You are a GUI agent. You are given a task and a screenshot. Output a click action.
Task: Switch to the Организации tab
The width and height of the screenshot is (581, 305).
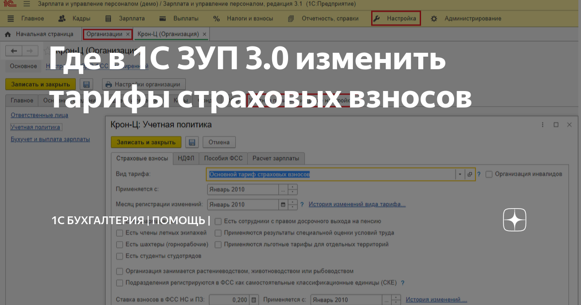(x=104, y=34)
